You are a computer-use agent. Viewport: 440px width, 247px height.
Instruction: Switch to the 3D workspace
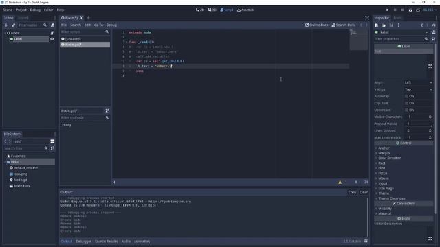click(x=212, y=10)
